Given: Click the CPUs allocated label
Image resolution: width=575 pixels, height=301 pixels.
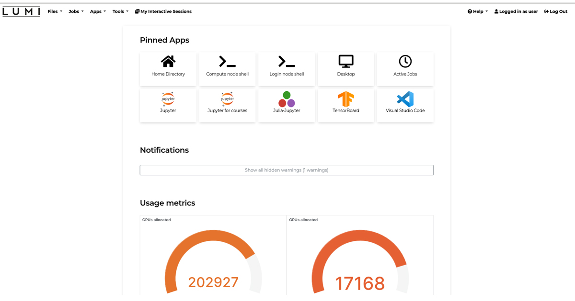Looking at the screenshot, I should 157,220.
